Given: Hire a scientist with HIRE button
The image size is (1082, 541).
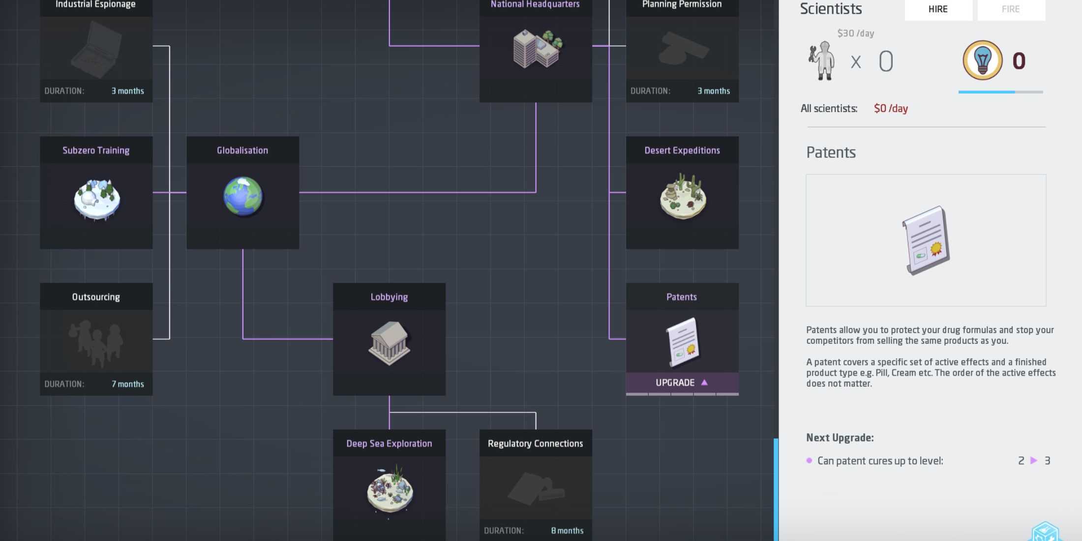Looking at the screenshot, I should pyautogui.click(x=938, y=9).
